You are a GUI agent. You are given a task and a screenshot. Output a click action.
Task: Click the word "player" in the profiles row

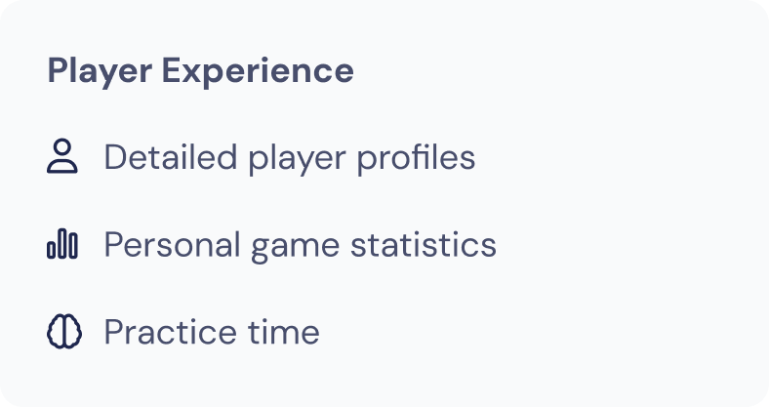297,159
